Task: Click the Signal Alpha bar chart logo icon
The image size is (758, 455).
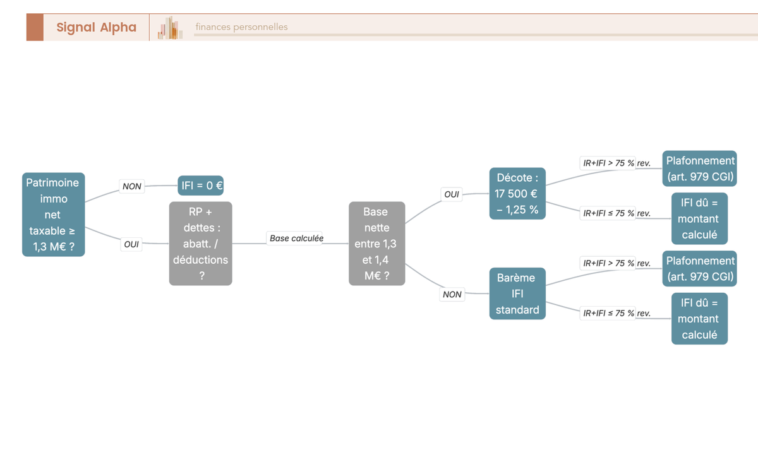Action: click(171, 28)
